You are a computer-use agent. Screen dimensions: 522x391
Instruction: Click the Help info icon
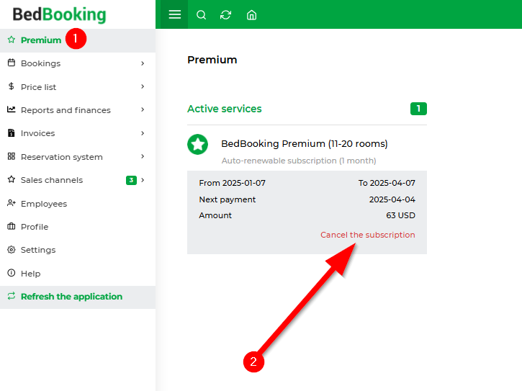(12, 273)
